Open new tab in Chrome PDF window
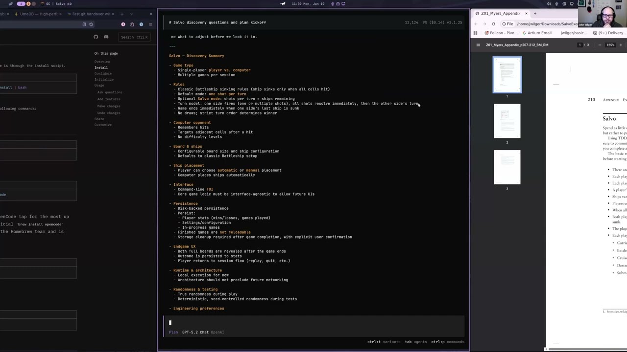The image size is (627, 352). coord(535,13)
